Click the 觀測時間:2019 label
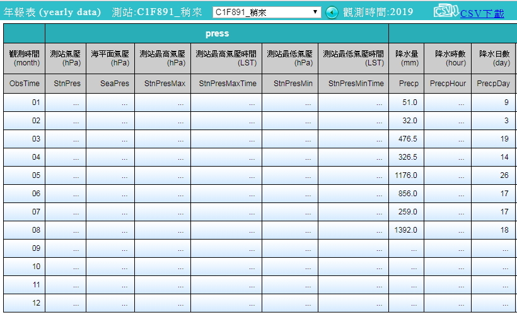The width and height of the screenshot is (517, 315). tap(378, 13)
